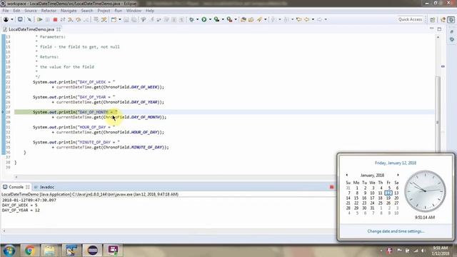The width and height of the screenshot is (457, 257).
Task: Click the green Run toolbar button
Action: 204,19
